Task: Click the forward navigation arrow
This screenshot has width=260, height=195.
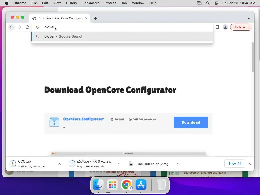Action: (19, 27)
